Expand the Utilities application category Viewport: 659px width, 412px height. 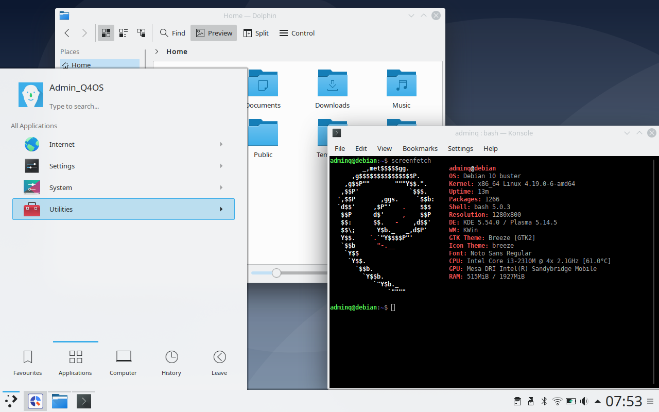(124, 209)
